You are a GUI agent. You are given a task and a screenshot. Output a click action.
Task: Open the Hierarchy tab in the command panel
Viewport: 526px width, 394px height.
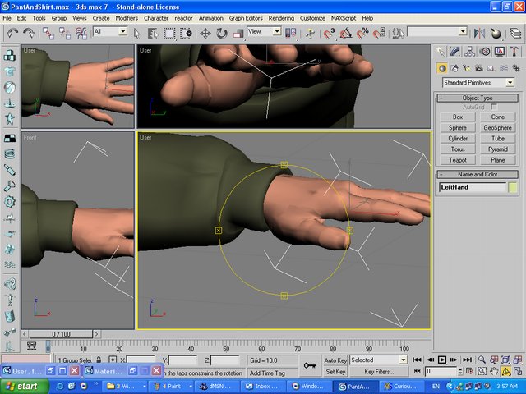[x=470, y=52]
